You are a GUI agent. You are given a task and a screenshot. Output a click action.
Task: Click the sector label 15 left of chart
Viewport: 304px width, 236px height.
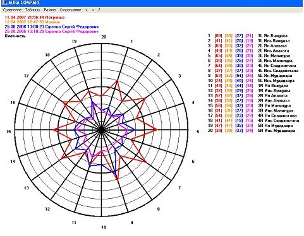8,132
